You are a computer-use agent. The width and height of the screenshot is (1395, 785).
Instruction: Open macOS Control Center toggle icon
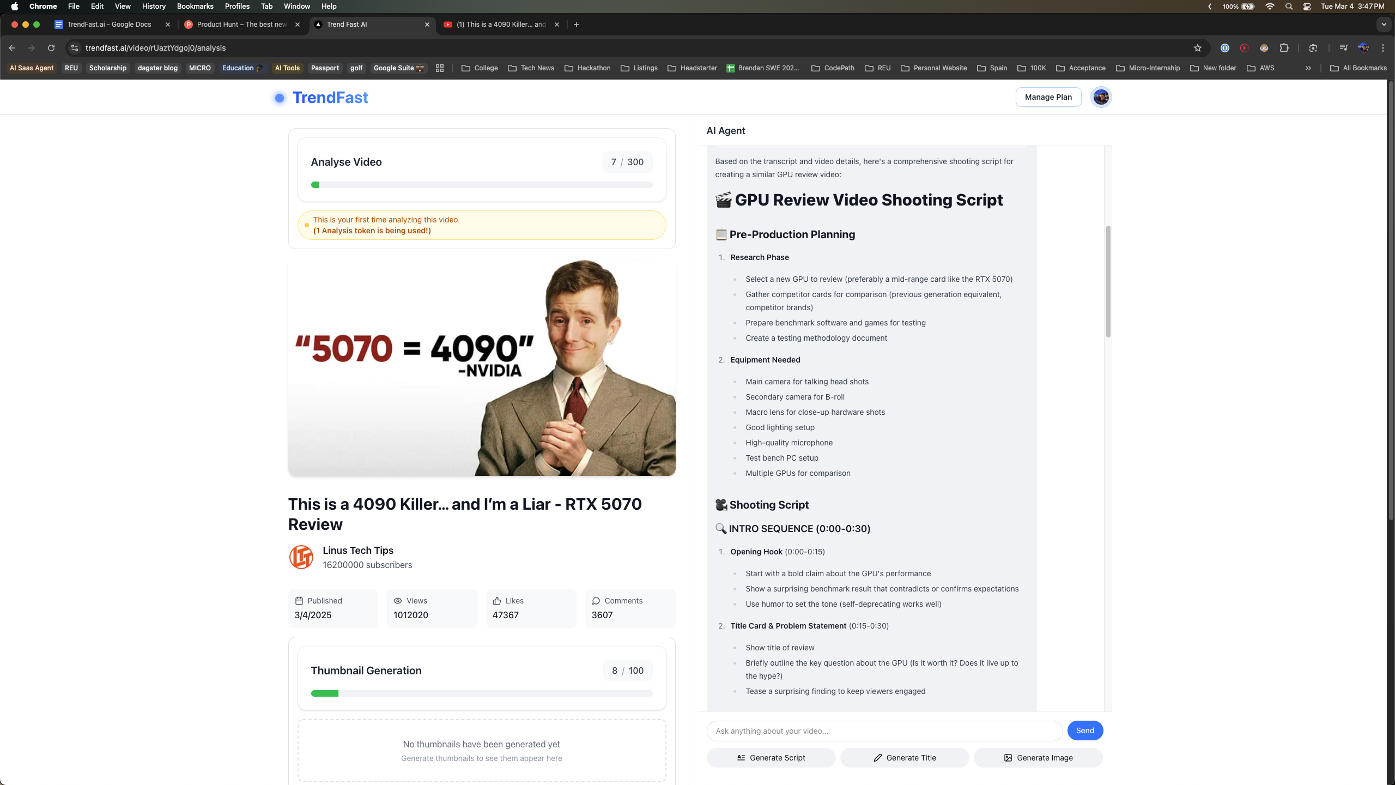[x=1307, y=7]
